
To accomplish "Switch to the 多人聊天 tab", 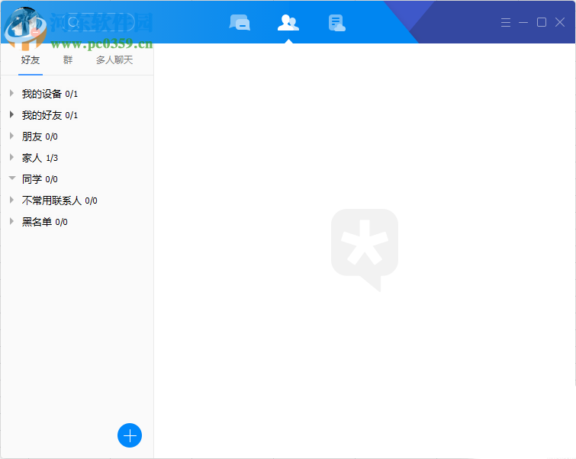I will coord(114,60).
